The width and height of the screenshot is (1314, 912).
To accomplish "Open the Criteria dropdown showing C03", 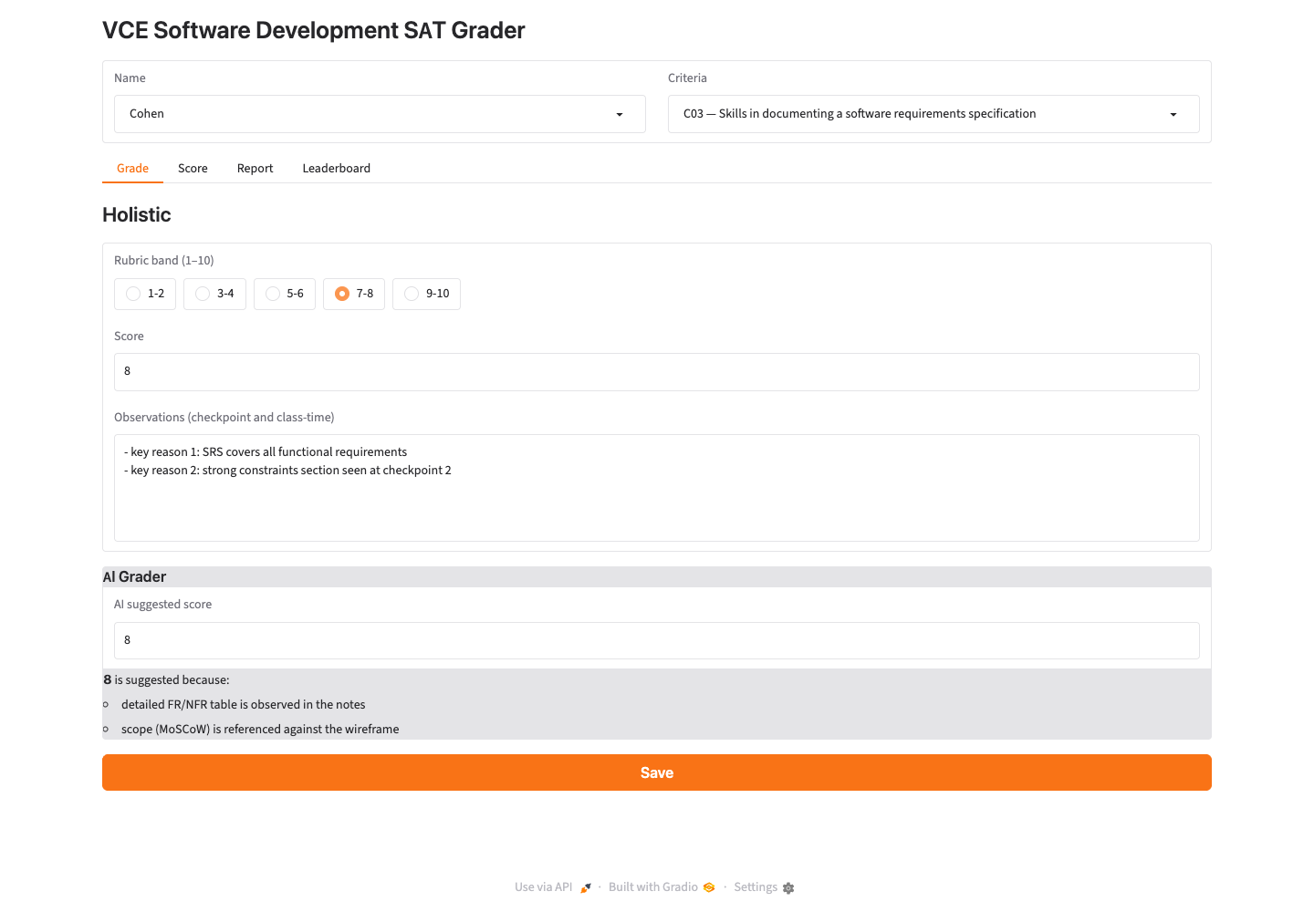I will pyautogui.click(x=933, y=114).
